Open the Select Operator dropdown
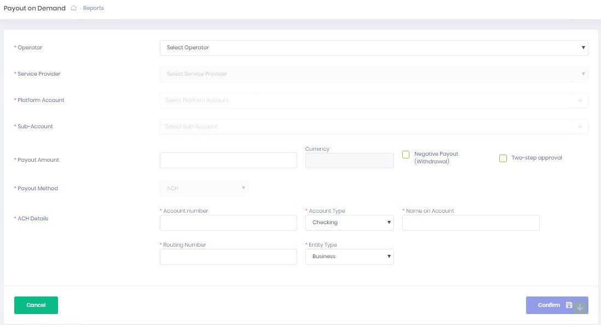This screenshot has width=601, height=325. pos(374,48)
